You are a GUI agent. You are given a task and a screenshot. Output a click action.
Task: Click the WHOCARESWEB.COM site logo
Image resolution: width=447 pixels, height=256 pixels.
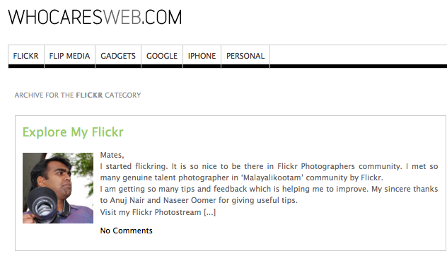(x=95, y=17)
